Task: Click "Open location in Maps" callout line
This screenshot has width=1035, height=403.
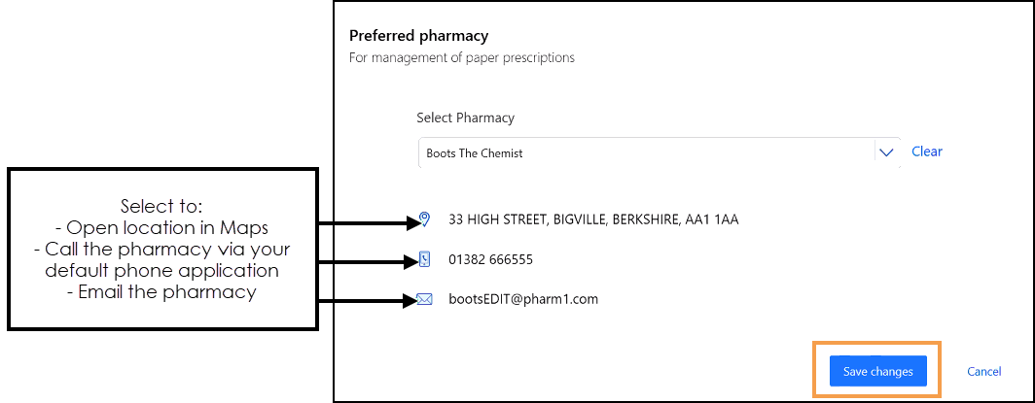Action: [x=163, y=227]
